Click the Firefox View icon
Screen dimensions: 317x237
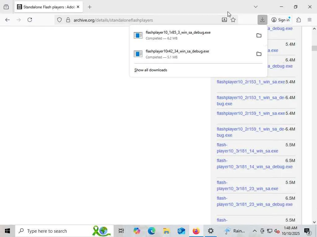pos(6,7)
